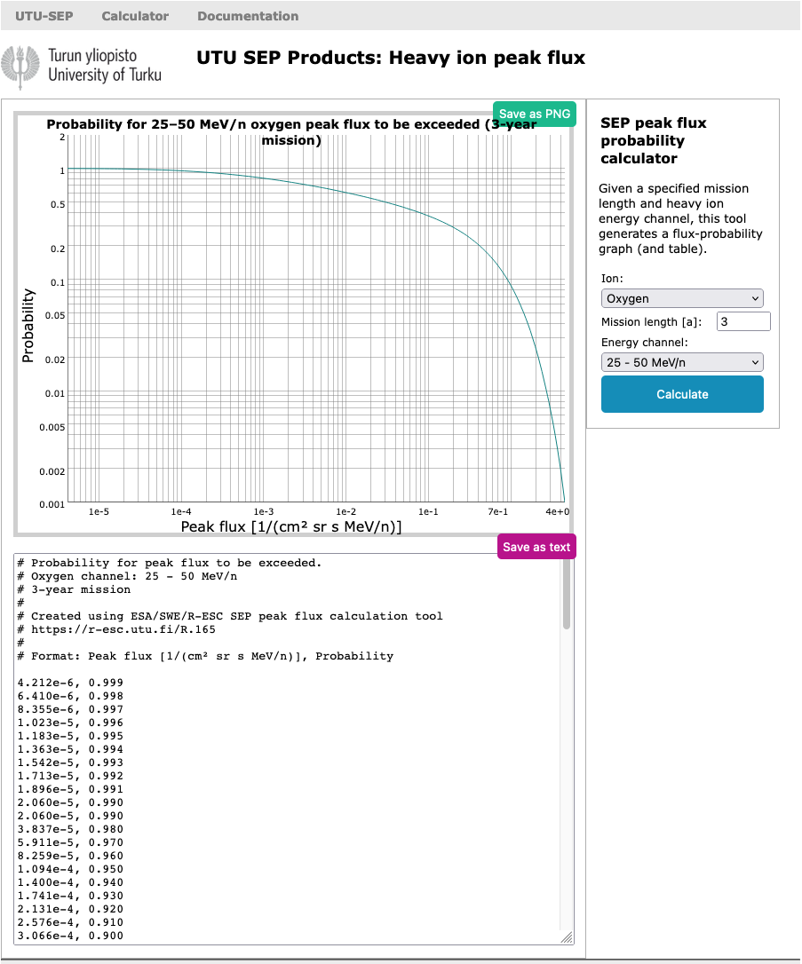Open the Energy channel dropdown
This screenshot has width=802, height=964.
681,362
